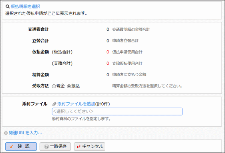
Task: Click the 精算金額 value 0
Action: point(108,75)
